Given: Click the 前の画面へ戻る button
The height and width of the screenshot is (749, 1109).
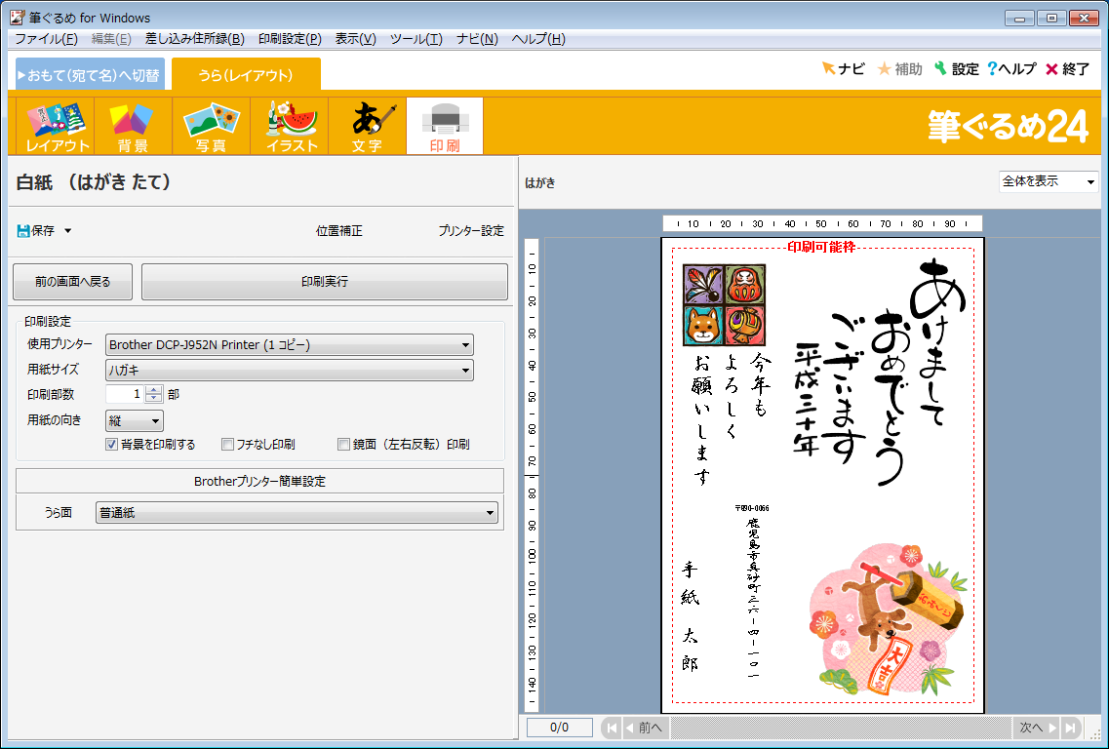Looking at the screenshot, I should coord(73,282).
